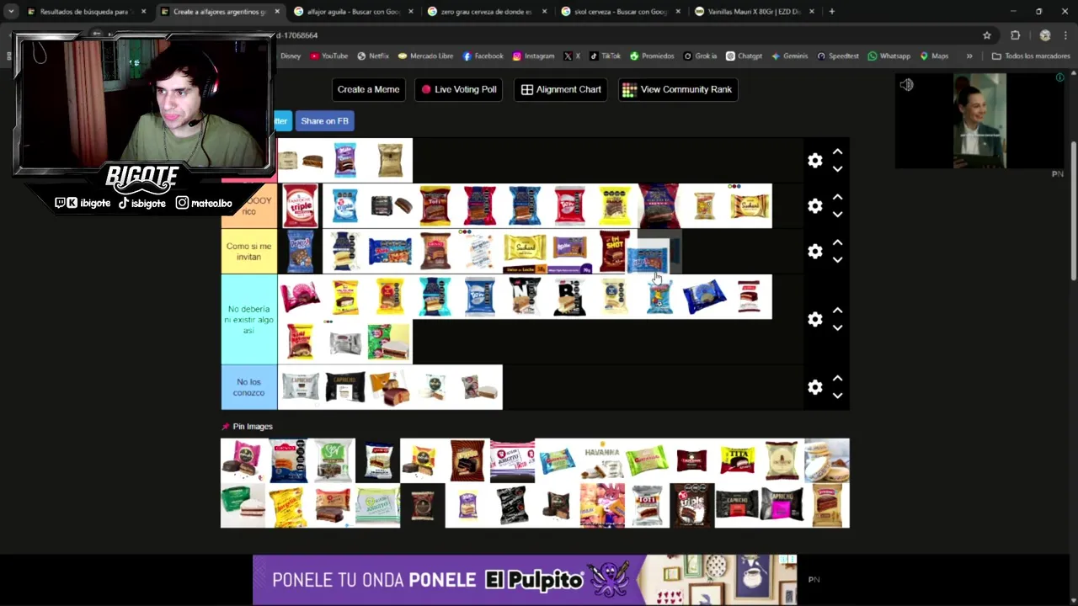
Task: Click the cyan 'No debería ni existir algo así' label
Action: (x=248, y=320)
